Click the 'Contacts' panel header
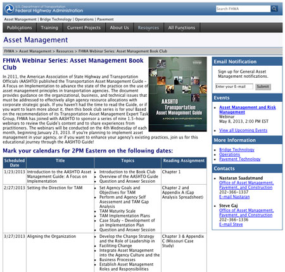 coord(247,168)
